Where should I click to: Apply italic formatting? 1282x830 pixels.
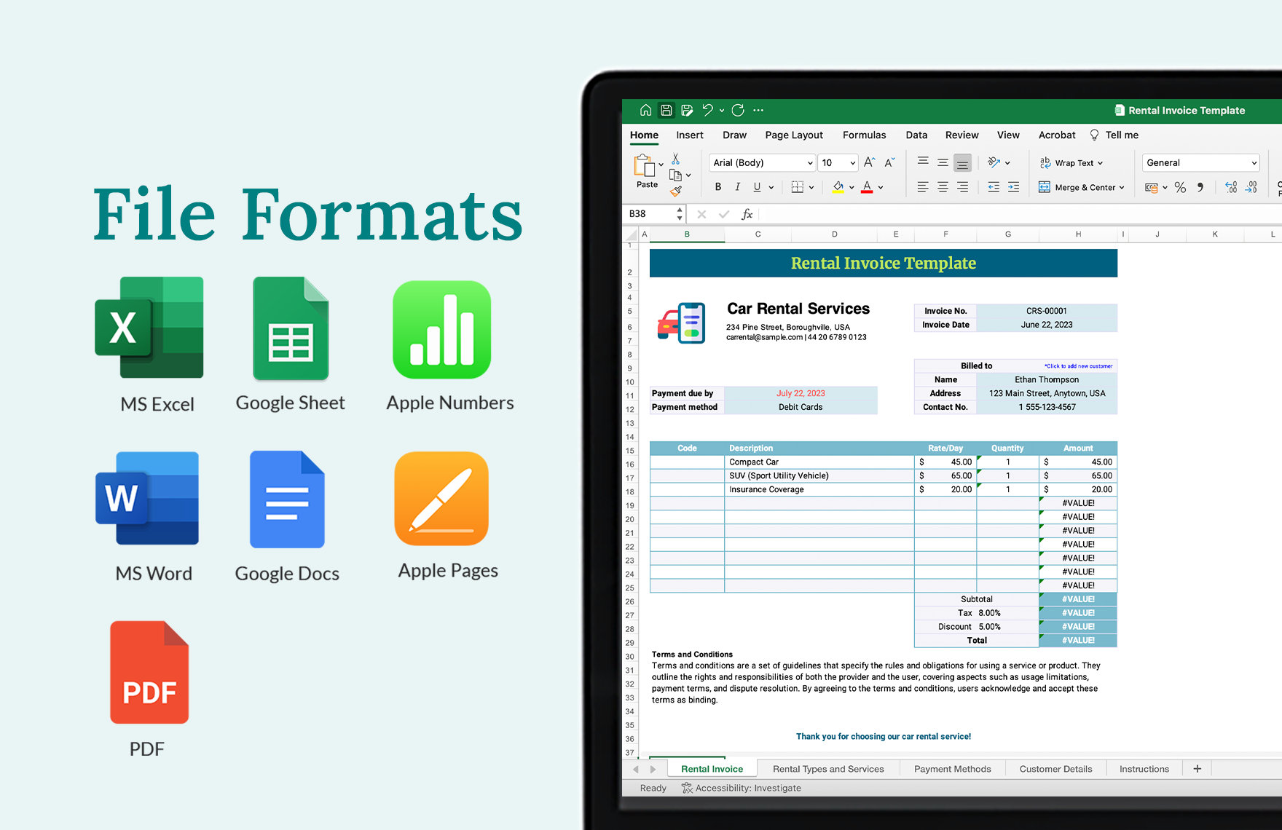click(x=737, y=187)
